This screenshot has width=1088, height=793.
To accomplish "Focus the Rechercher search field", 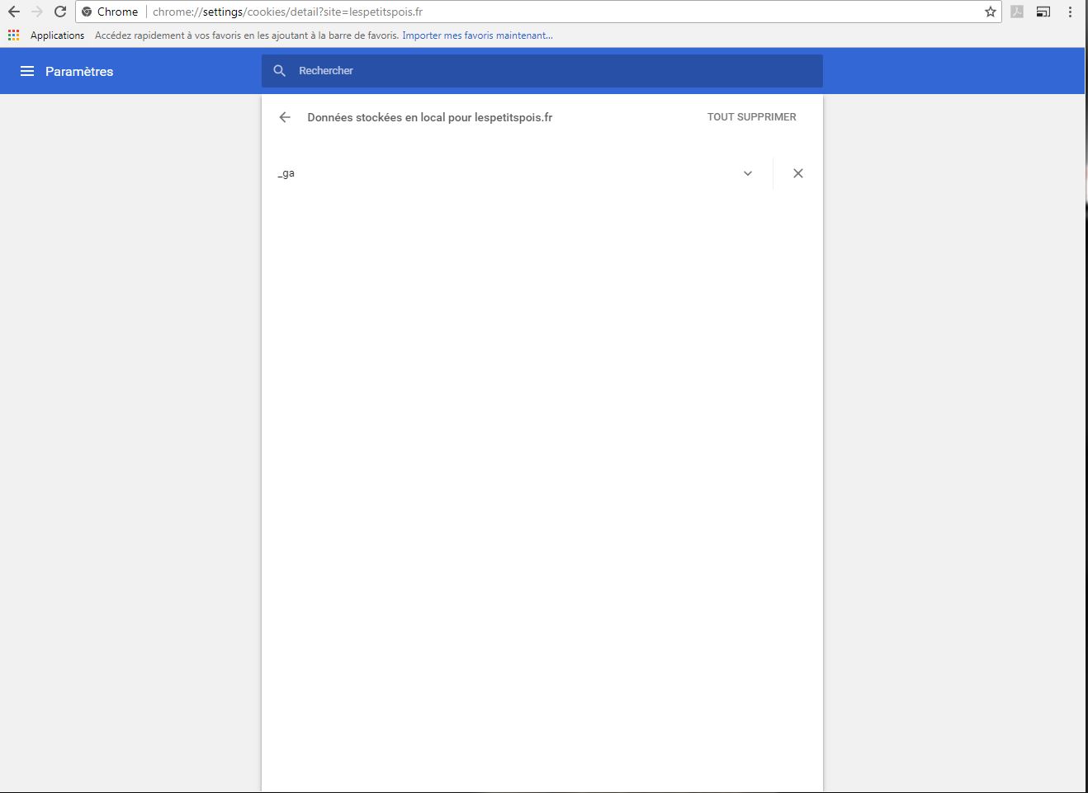I will click(542, 71).
